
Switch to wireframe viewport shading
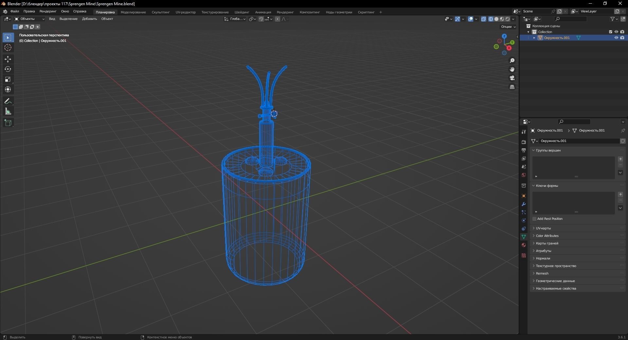(491, 19)
